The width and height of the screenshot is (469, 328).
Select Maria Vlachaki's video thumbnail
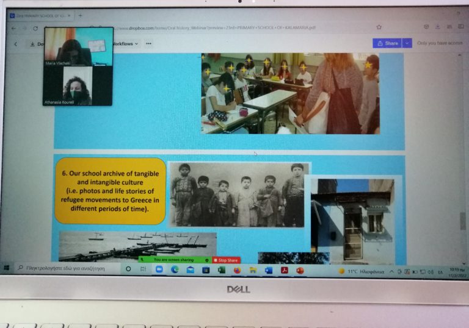tap(78, 46)
